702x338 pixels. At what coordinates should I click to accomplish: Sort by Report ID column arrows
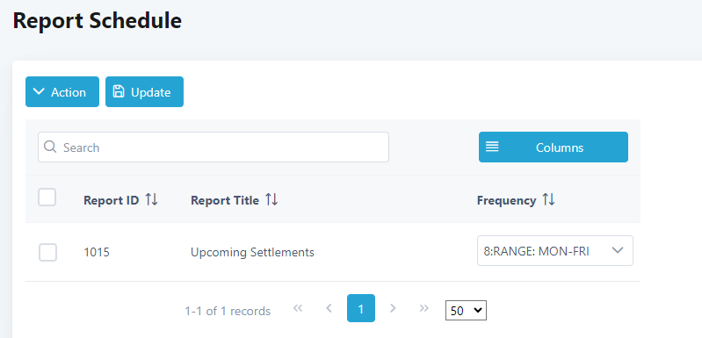[x=151, y=200]
